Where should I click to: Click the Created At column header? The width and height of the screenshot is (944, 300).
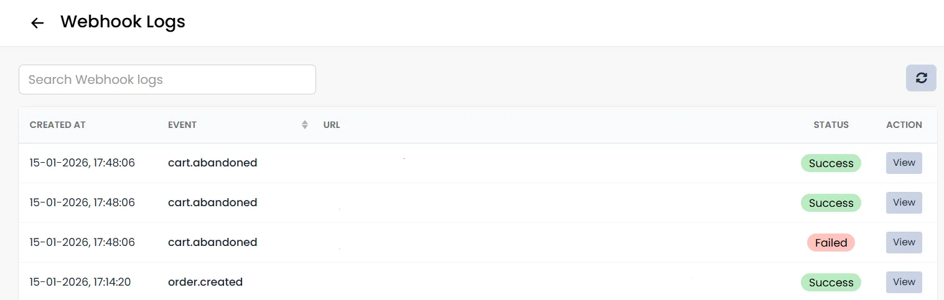58,125
